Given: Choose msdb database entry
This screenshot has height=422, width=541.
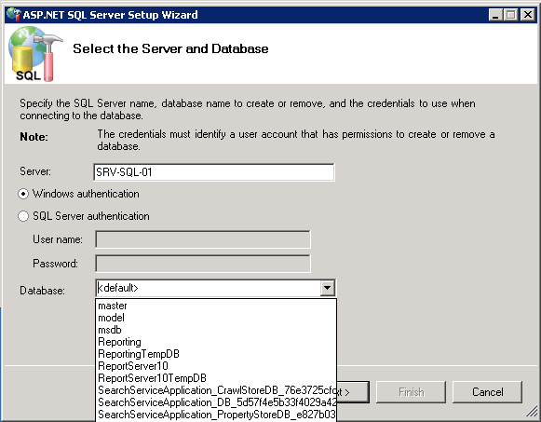Looking at the screenshot, I should (216, 330).
